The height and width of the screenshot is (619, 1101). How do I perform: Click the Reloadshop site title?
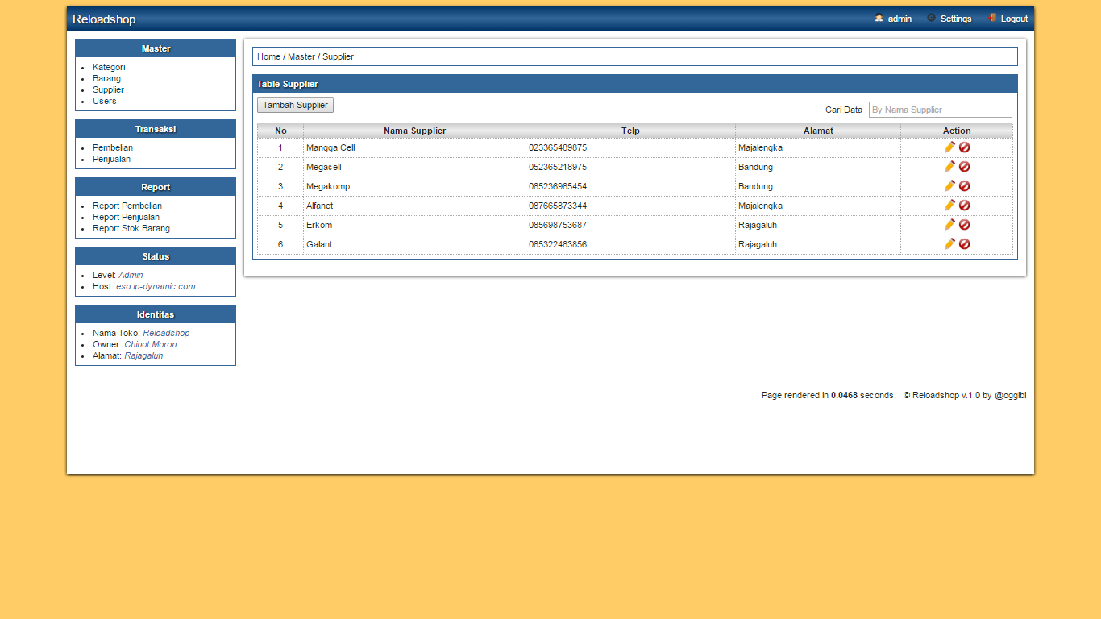click(104, 19)
